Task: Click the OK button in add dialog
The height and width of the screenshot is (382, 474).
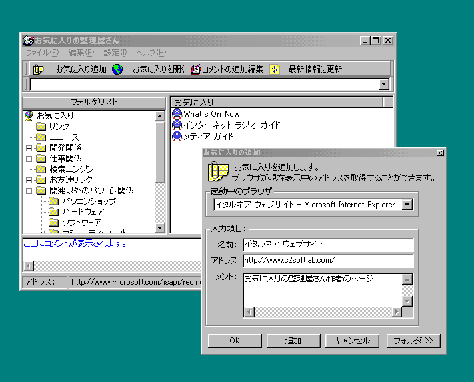Action: (x=235, y=341)
